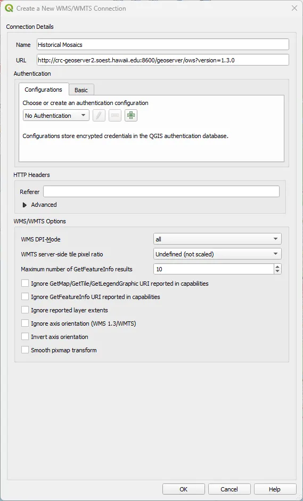Screen dimensions: 303x501
Task: Click the 'WMTS server-side tile pixel ratio' label
Action: [62, 255]
